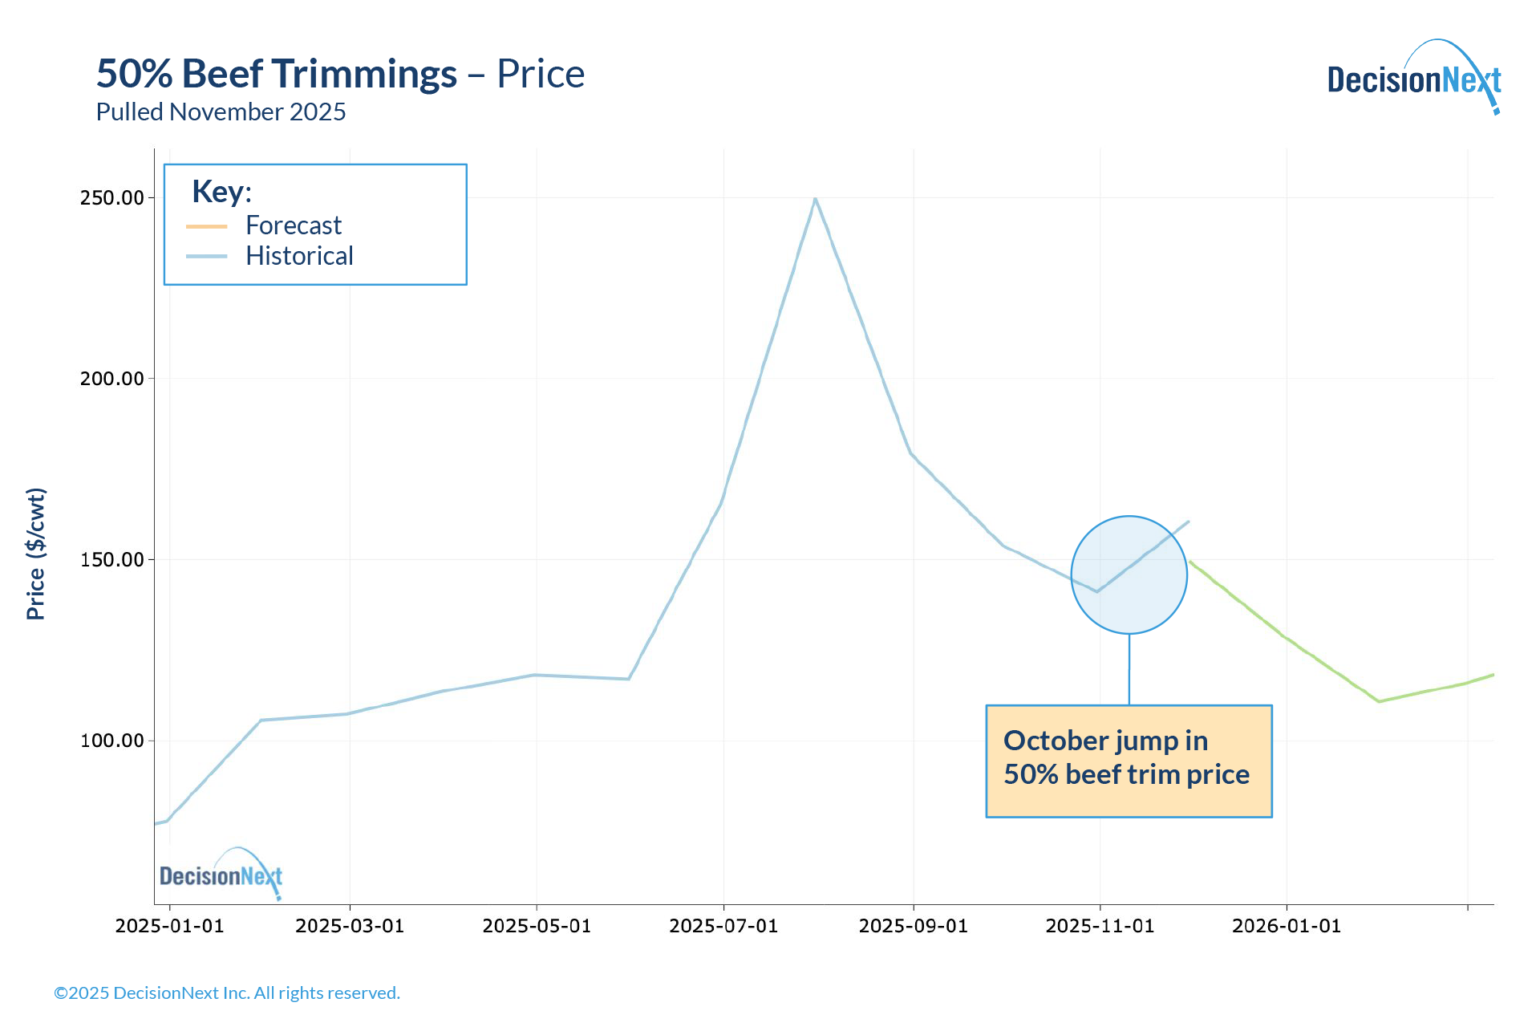
Task: Click the copyright DecisionNext Inc. text
Action: (x=227, y=993)
